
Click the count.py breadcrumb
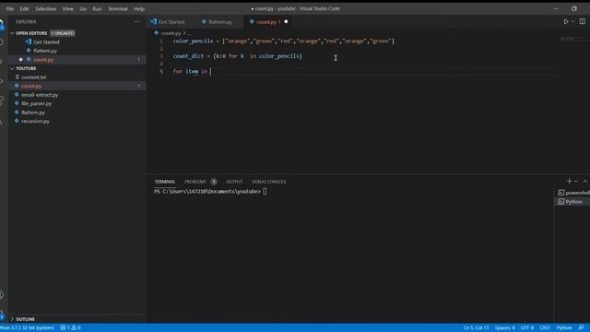click(x=171, y=33)
